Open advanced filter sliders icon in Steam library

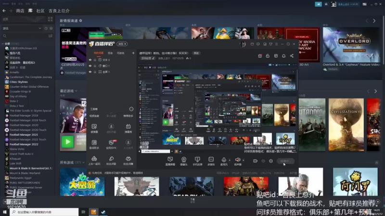click(x=51, y=36)
